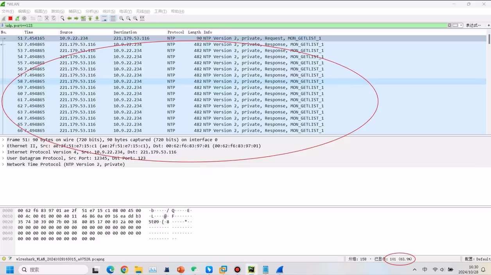Add filter button with plus sign

click(x=489, y=25)
